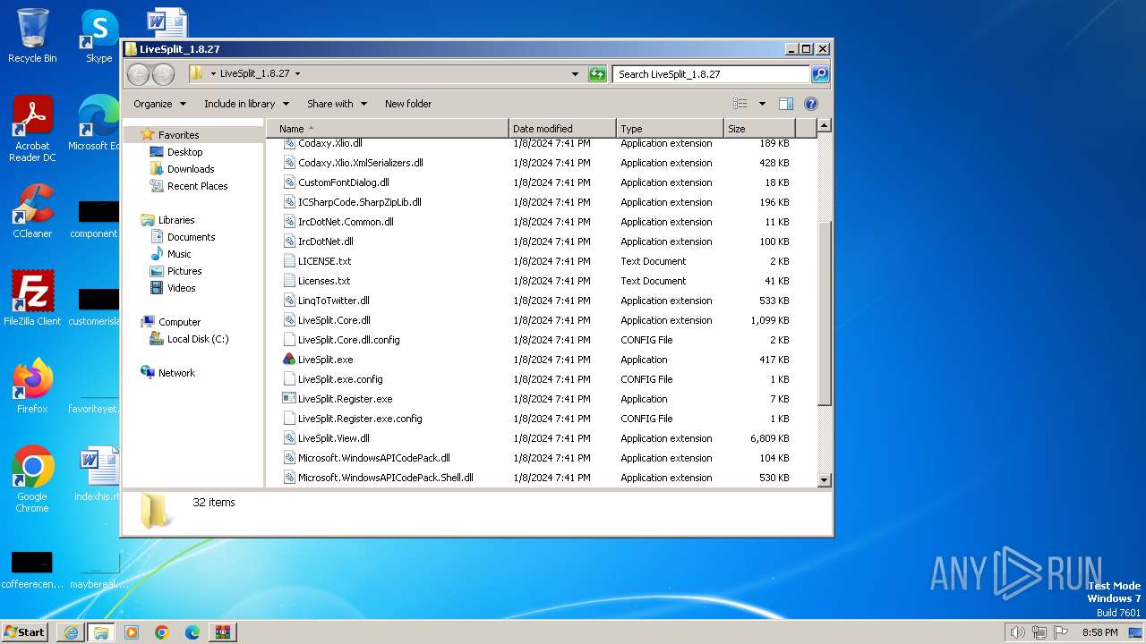Select Licenses.txt file
Viewport: 1146px width, 644px height.
tap(324, 281)
